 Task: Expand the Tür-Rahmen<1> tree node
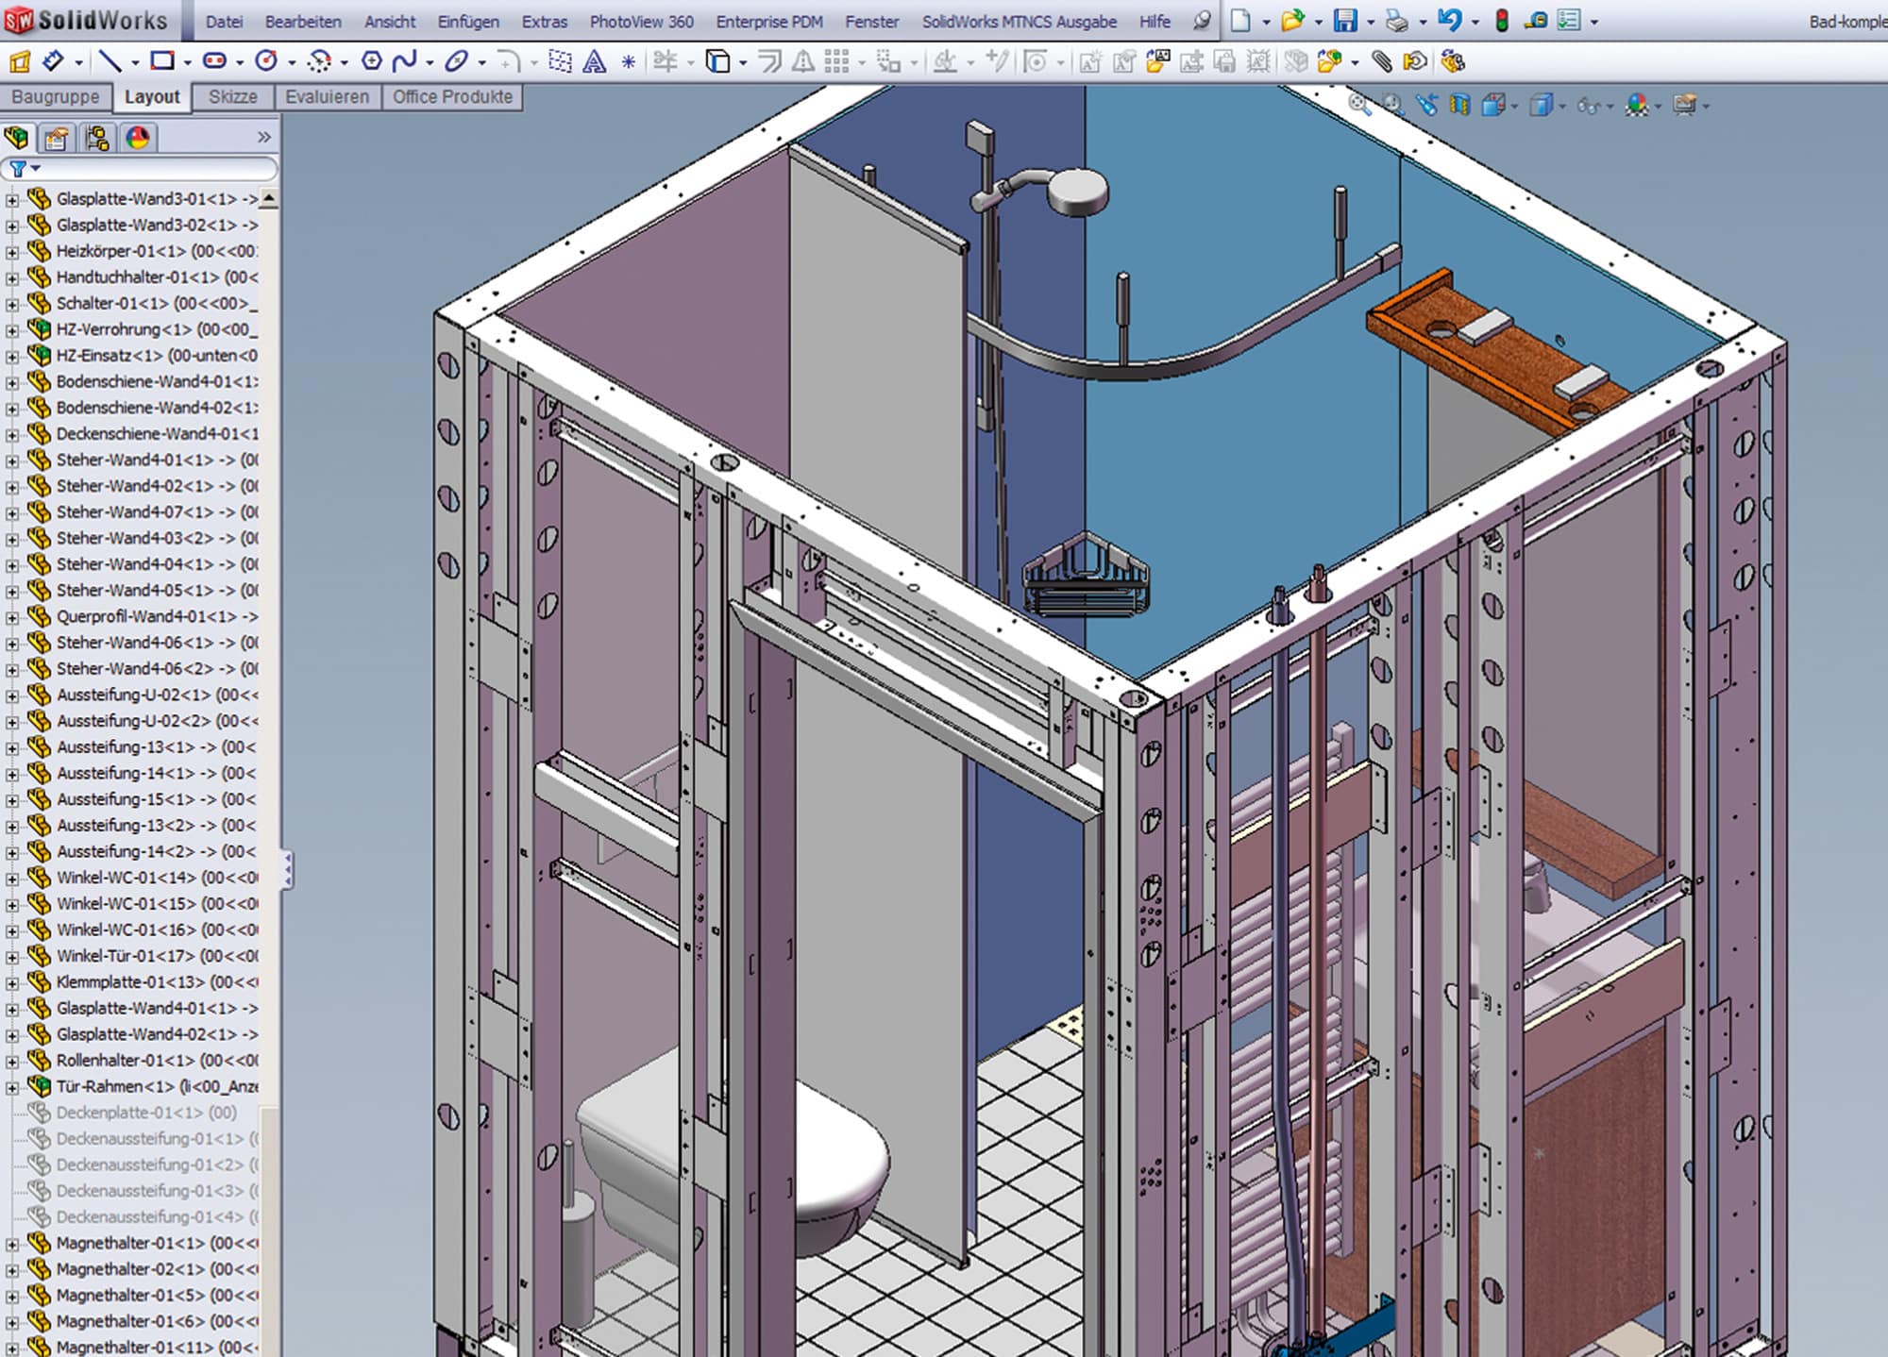(x=12, y=1087)
